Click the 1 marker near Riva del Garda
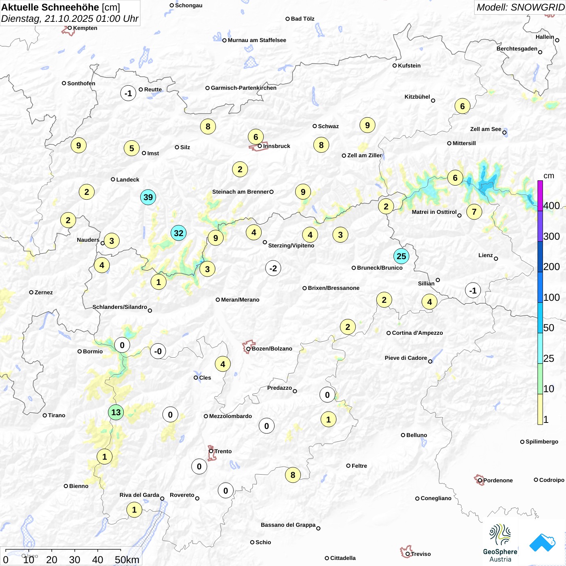Viewport: 566px width, 566px height. pos(135,509)
